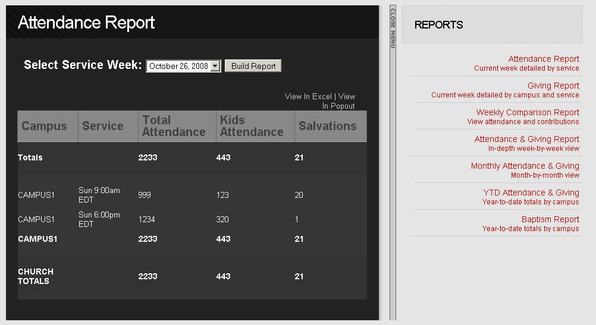Screen dimensions: 596x325
Task: Open the Baptism Report link
Action: 550,219
